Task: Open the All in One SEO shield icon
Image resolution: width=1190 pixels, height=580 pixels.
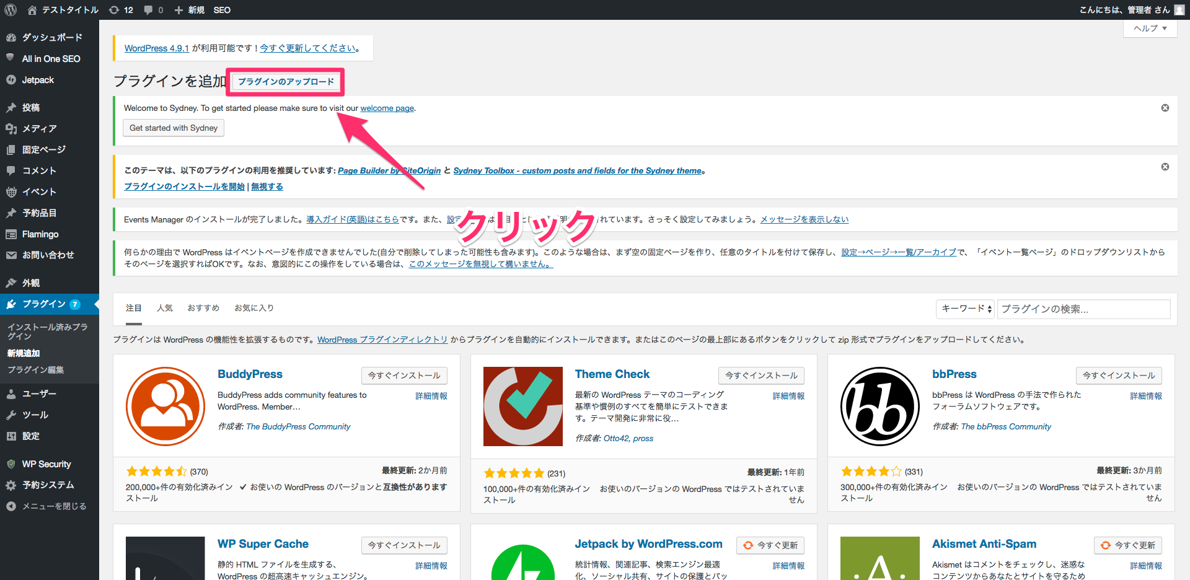Action: [11, 58]
